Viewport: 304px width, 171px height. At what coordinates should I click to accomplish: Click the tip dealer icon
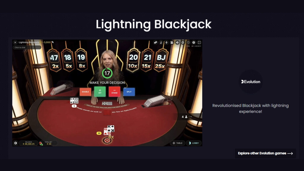click(x=161, y=42)
